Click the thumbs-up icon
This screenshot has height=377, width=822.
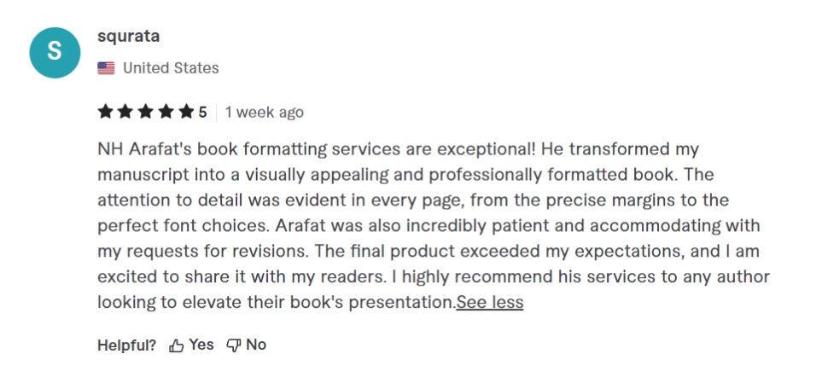pyautogui.click(x=177, y=345)
